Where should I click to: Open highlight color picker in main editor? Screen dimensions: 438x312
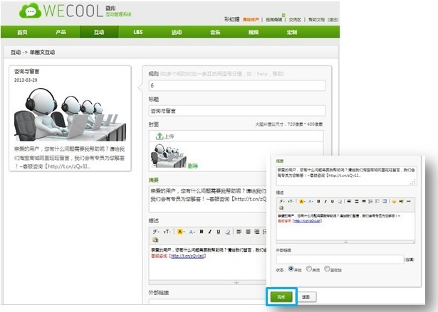[181, 232]
